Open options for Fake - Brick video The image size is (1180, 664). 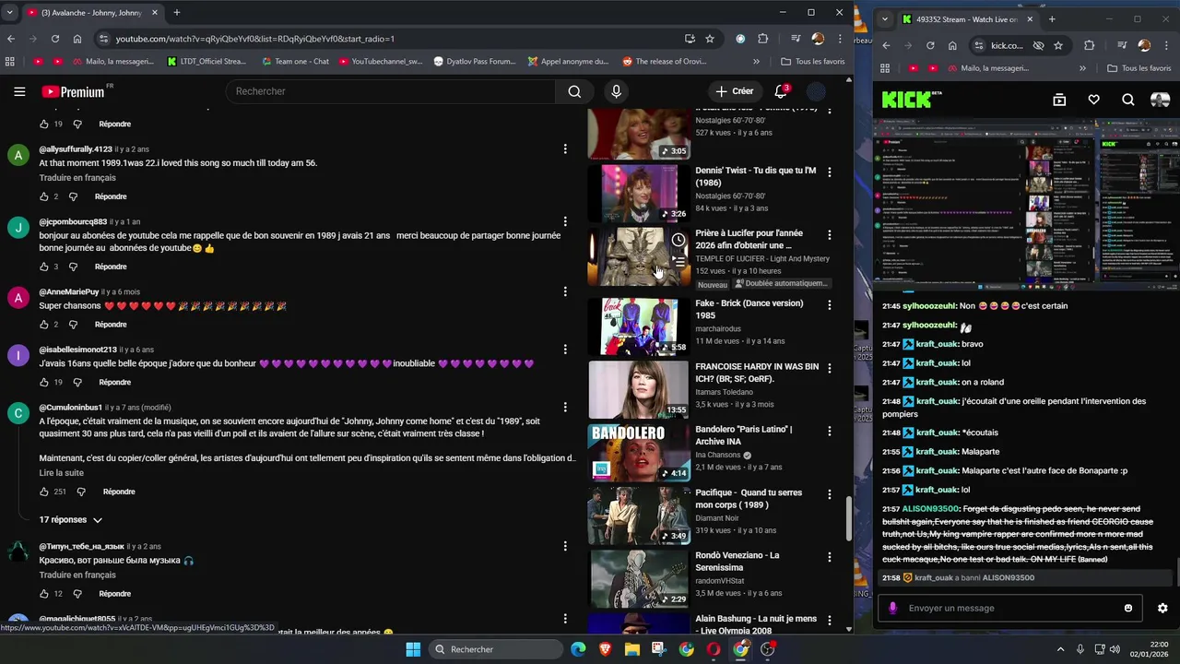point(829,305)
